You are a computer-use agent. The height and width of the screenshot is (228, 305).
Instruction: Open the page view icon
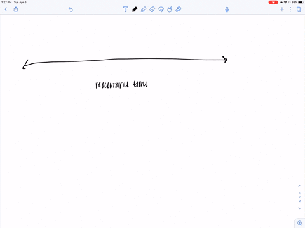[x=299, y=9]
